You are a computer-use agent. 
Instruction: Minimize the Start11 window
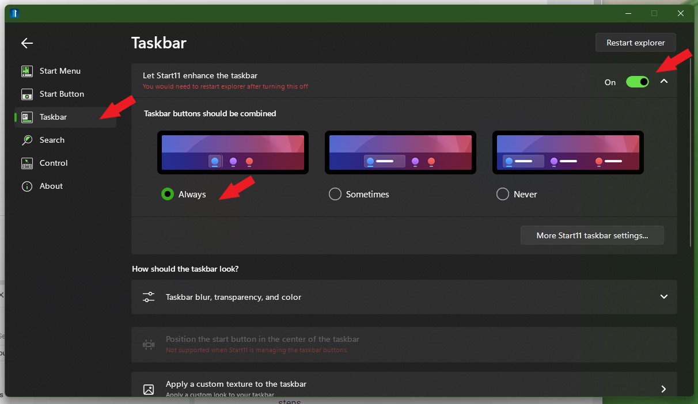(627, 13)
